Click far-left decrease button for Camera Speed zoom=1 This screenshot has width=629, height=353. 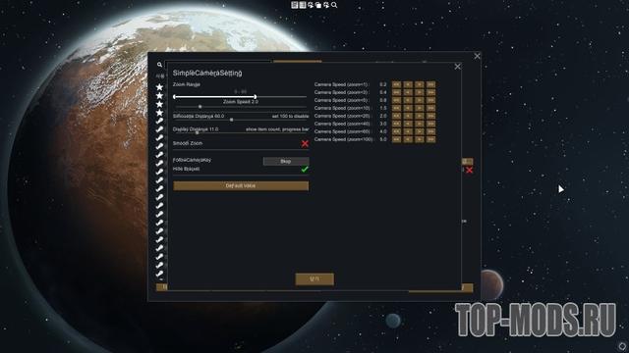pos(396,84)
